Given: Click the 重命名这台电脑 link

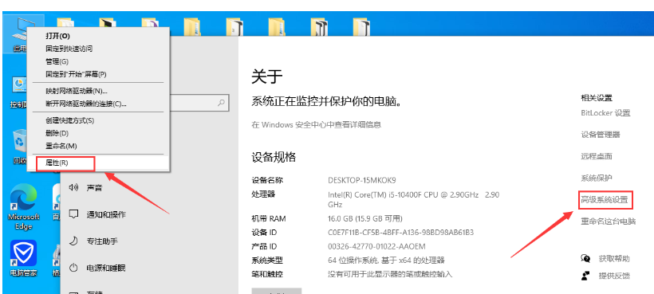Looking at the screenshot, I should (x=608, y=221).
